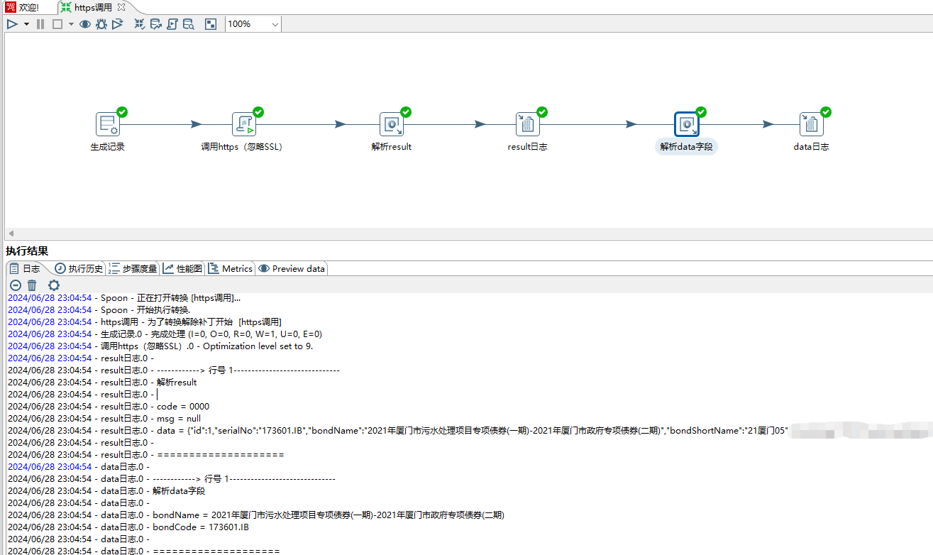Run the transformation with the play icon

(x=12, y=23)
